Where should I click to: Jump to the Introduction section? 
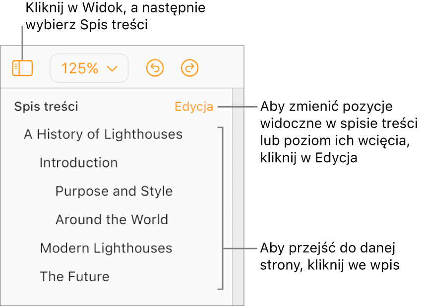(78, 163)
